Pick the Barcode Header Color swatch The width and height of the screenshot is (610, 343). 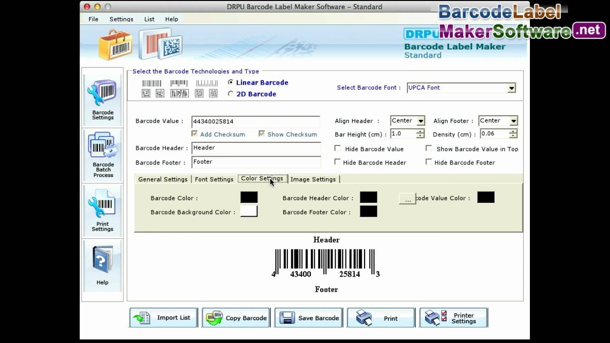tap(368, 197)
